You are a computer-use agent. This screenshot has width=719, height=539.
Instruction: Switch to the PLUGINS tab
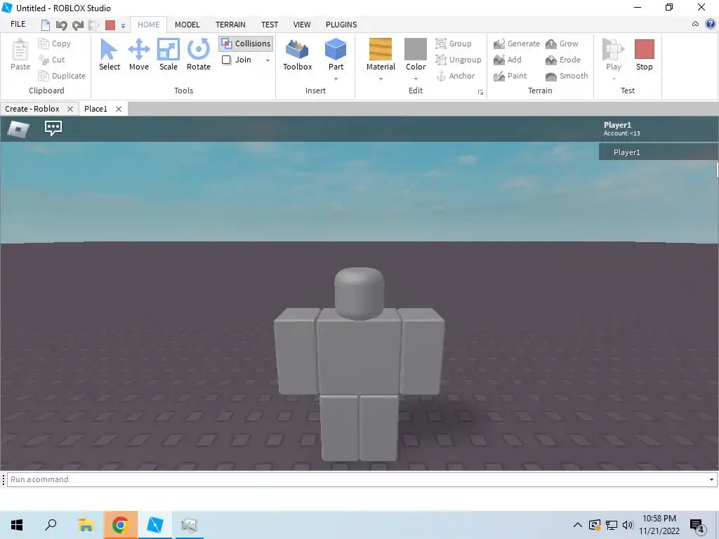coord(341,25)
